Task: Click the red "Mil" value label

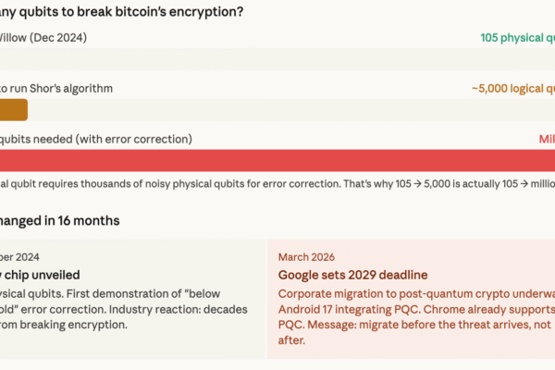Action: pyautogui.click(x=546, y=139)
